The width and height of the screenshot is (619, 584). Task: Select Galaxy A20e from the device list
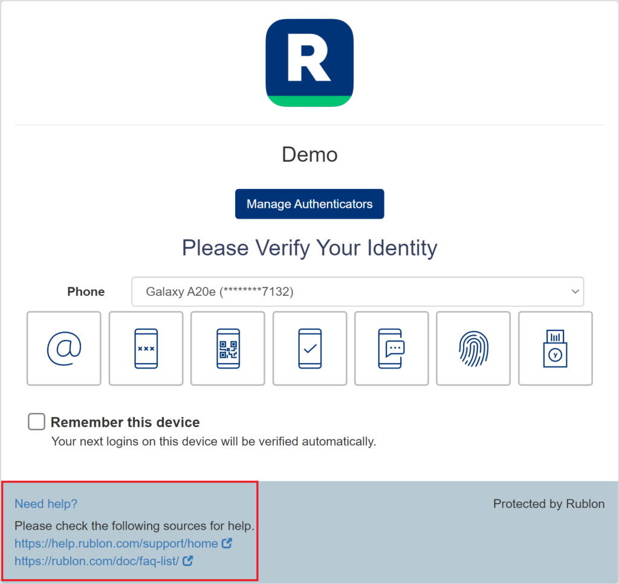pos(242,291)
